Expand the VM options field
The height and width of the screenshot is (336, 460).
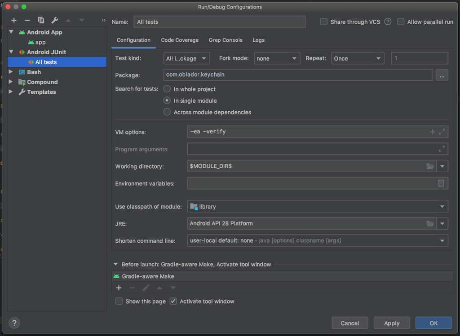pos(442,132)
